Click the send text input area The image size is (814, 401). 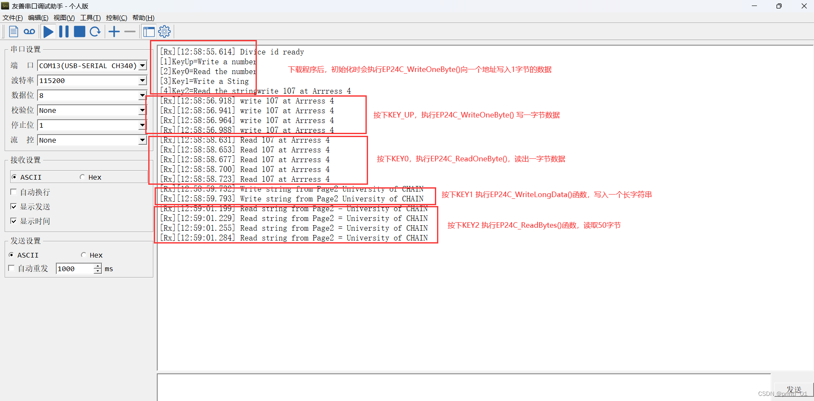click(464, 388)
